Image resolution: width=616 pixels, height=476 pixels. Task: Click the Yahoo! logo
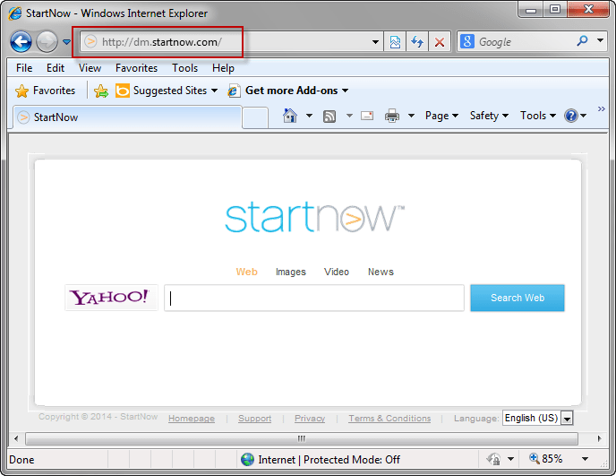point(111,298)
